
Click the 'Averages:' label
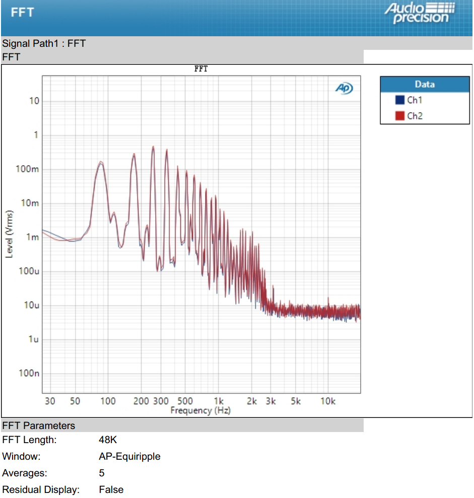coord(25,473)
